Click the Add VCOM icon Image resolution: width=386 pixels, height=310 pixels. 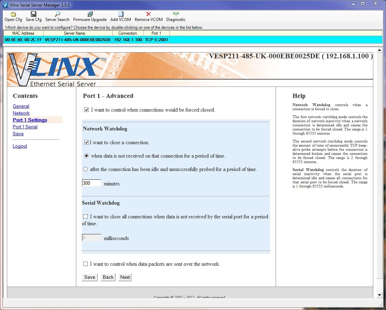(121, 14)
